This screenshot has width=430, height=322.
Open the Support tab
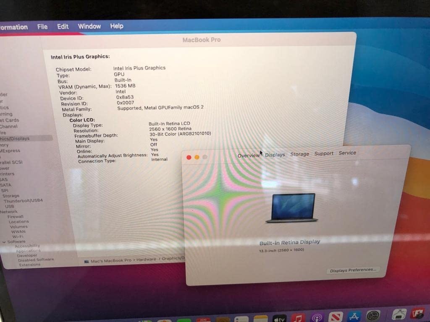point(324,153)
